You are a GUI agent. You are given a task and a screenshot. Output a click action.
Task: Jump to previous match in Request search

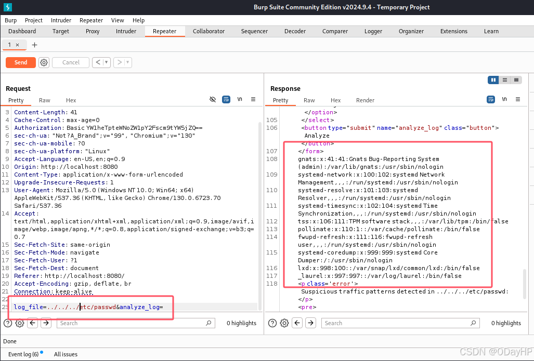point(33,323)
